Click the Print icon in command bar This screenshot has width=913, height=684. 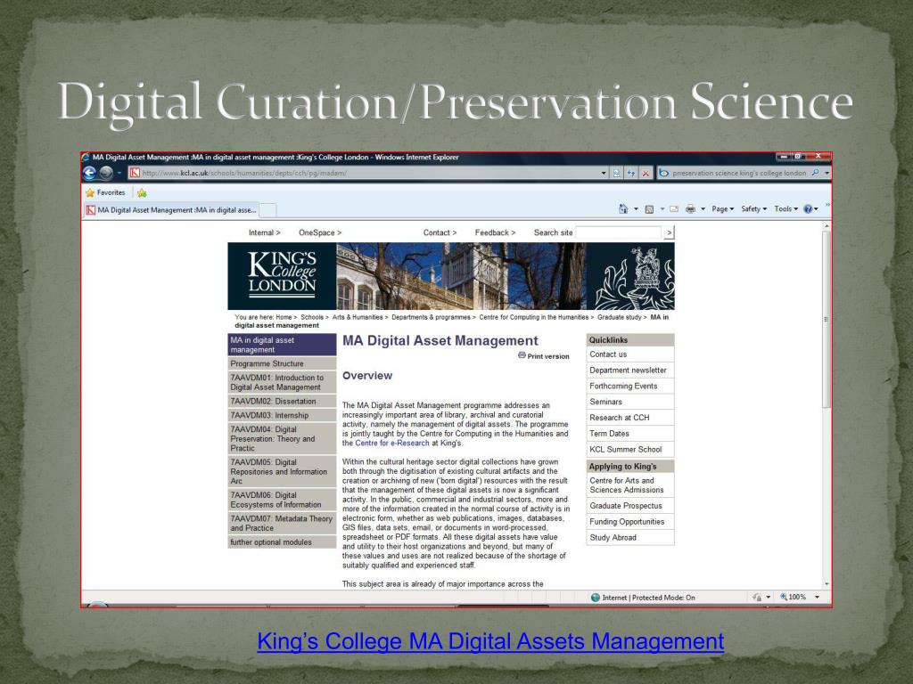pyautogui.click(x=690, y=209)
